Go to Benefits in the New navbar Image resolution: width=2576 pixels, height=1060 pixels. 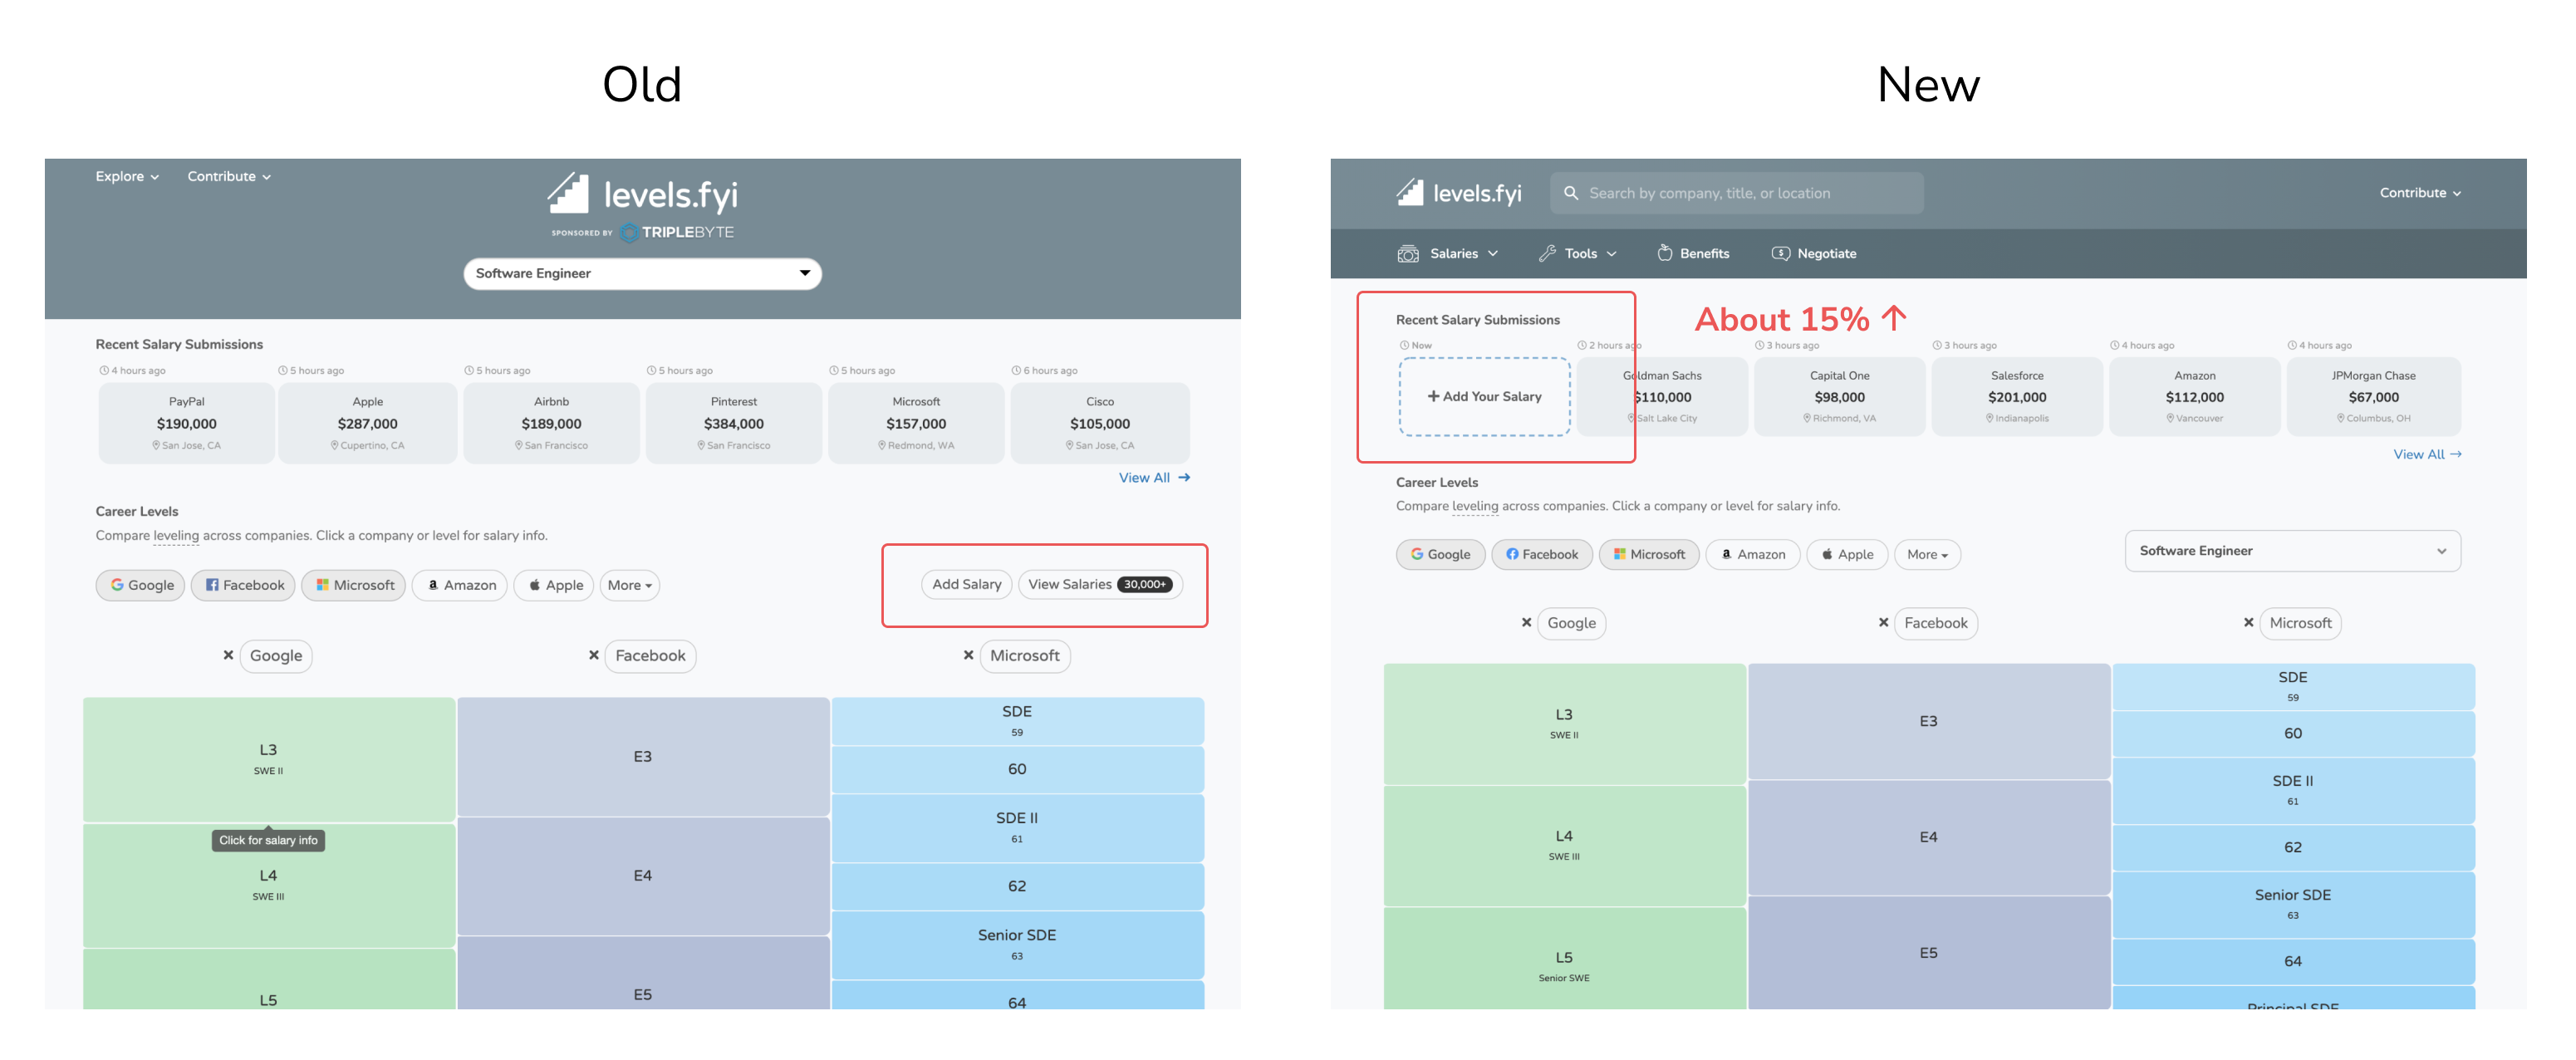pos(1693,254)
